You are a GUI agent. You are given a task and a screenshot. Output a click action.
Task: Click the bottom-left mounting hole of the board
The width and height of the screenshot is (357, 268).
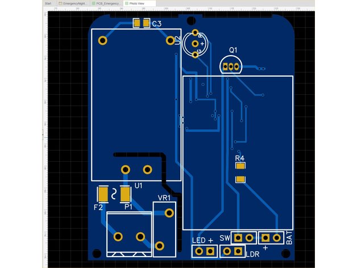coord(96,253)
